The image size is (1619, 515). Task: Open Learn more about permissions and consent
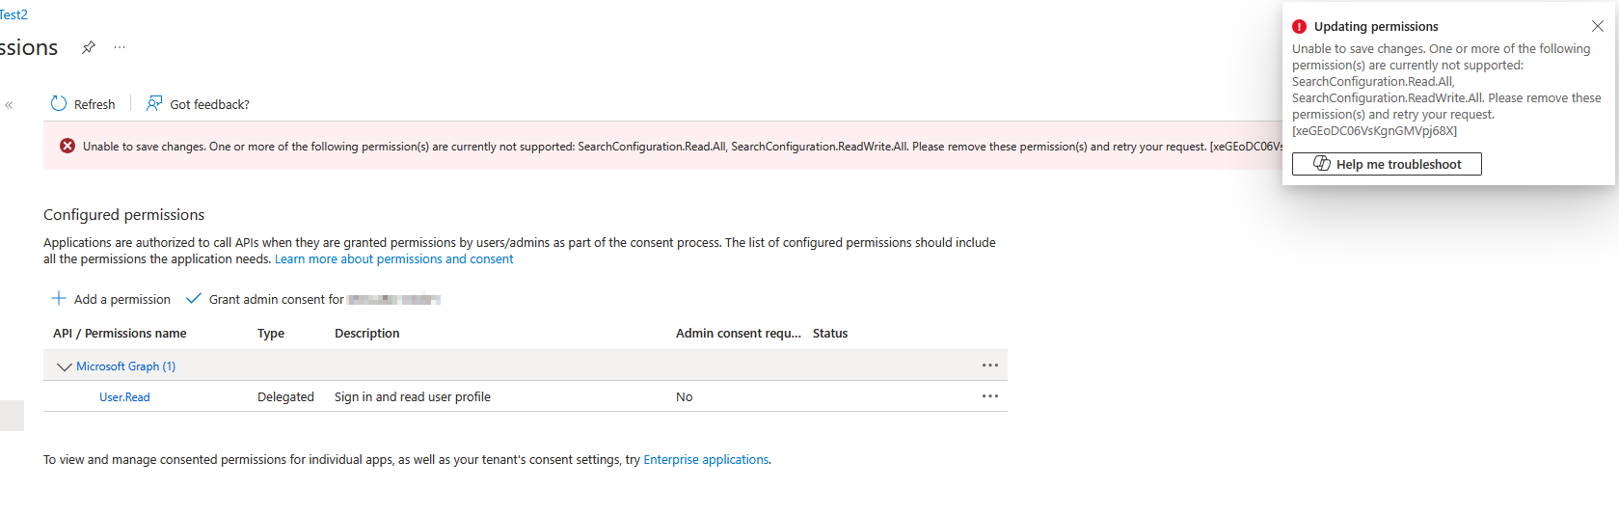[x=393, y=259]
